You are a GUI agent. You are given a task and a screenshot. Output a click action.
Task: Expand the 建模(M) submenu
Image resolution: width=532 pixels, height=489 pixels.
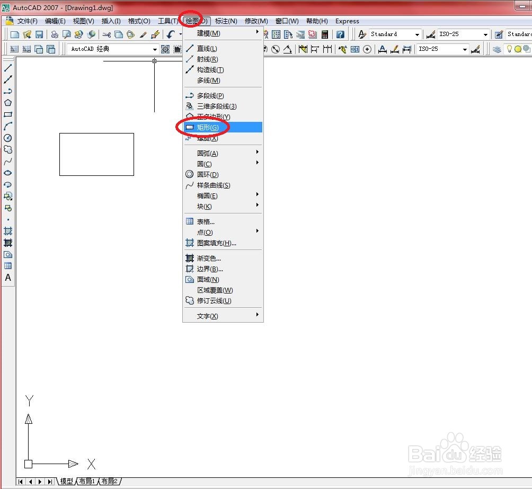click(223, 33)
